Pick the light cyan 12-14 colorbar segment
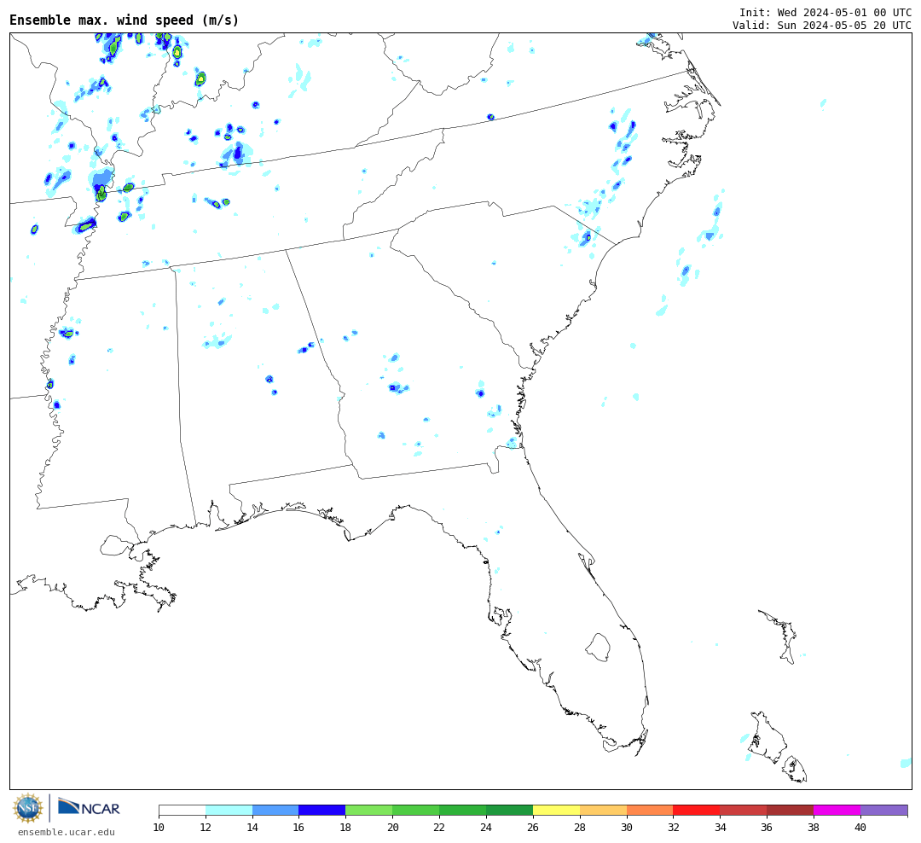Image resolution: width=921 pixels, height=843 pixels. click(229, 811)
